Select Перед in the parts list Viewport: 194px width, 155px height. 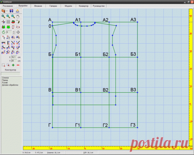pos(5,80)
